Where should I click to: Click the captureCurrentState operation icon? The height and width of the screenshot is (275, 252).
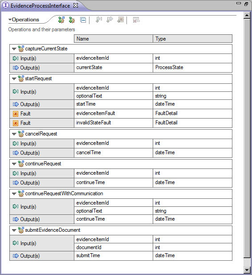pyautogui.click(x=21, y=49)
